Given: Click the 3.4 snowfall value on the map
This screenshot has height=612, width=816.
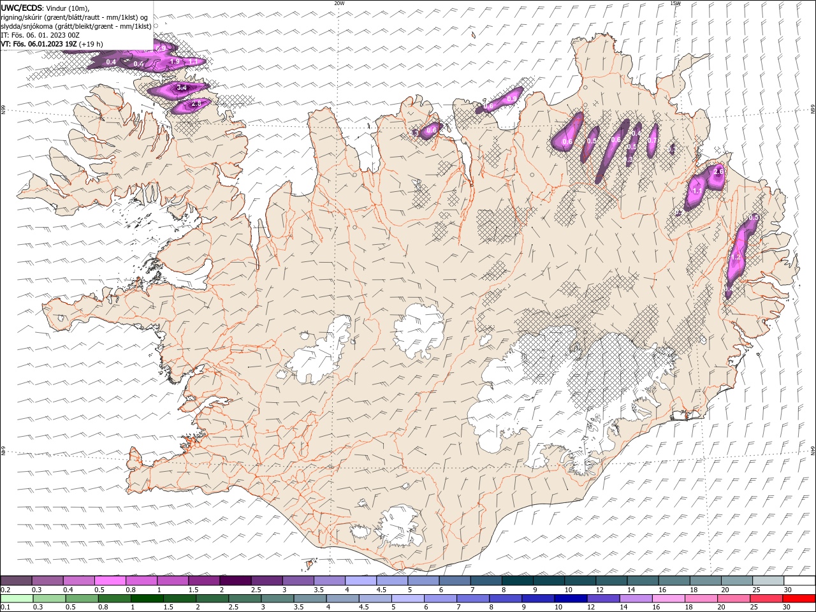Looking at the screenshot, I should point(182,88).
